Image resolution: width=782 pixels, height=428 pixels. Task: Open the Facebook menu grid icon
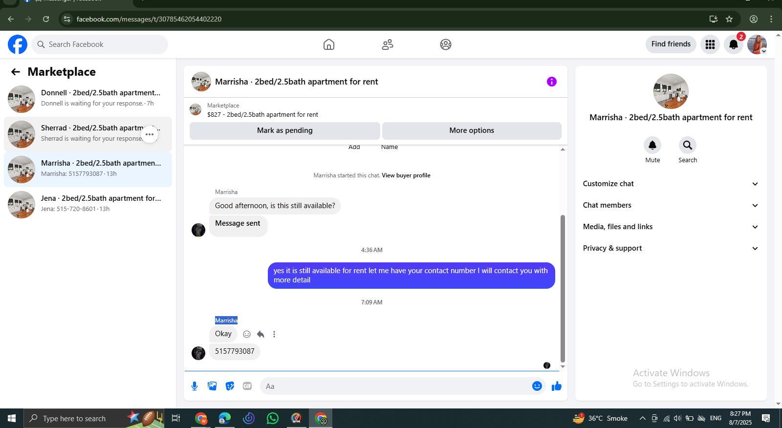pos(710,44)
